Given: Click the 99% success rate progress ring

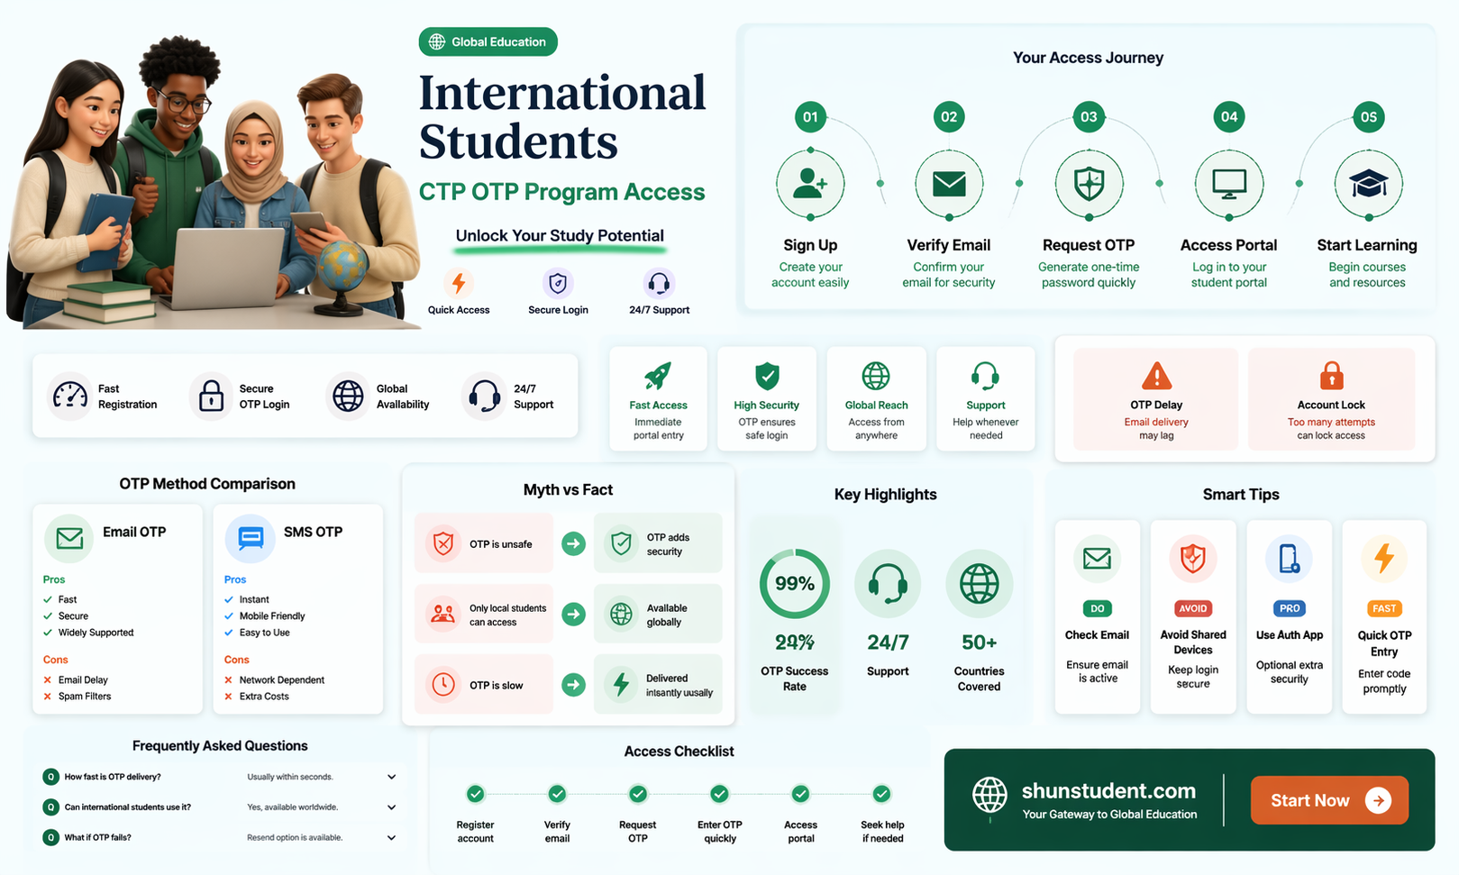Looking at the screenshot, I should point(794,584).
